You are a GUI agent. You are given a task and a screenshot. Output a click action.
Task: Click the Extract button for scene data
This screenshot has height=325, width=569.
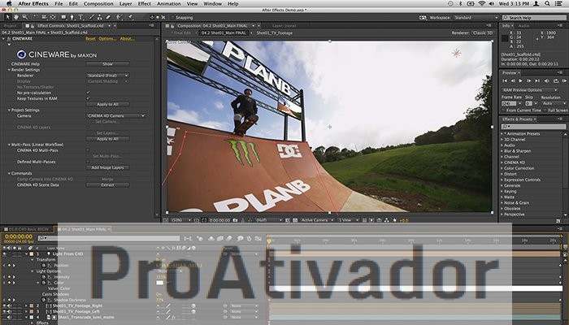point(108,185)
